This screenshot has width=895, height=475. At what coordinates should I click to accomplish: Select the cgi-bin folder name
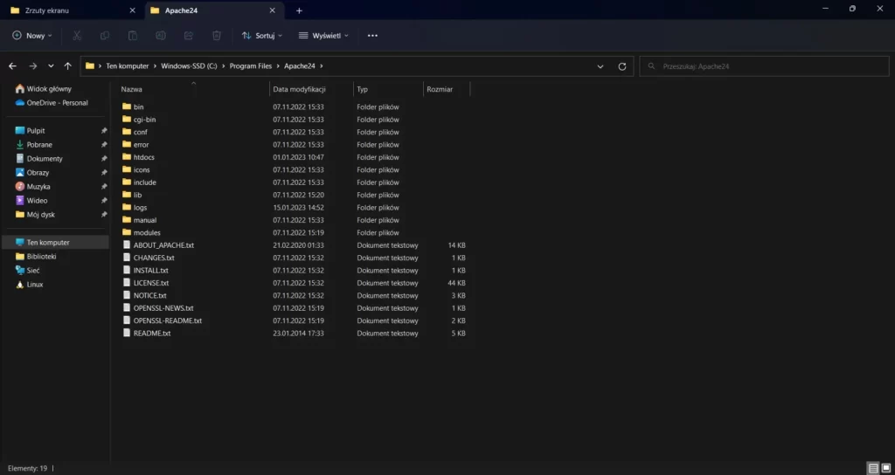click(x=144, y=120)
